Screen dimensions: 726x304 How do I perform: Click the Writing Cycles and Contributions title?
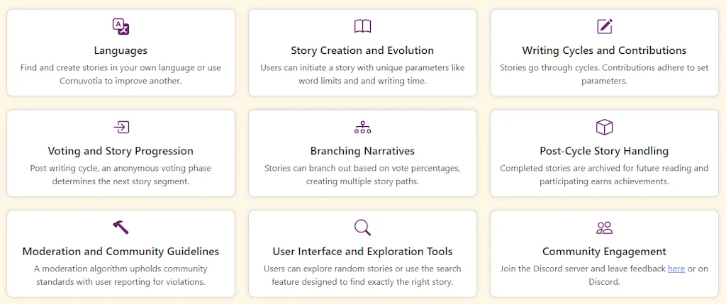pyautogui.click(x=604, y=51)
